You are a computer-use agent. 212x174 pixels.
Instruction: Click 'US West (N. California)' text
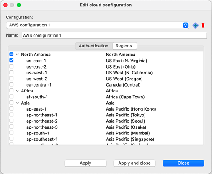(x=129, y=73)
